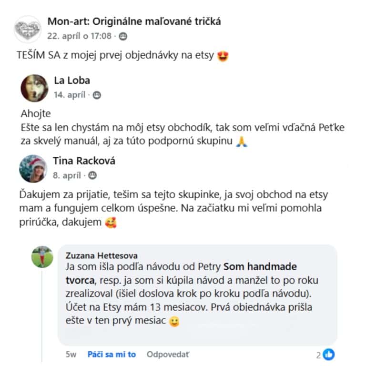Click privacy icon next to 14. apríl
The width and height of the screenshot is (366, 366).
[97, 95]
